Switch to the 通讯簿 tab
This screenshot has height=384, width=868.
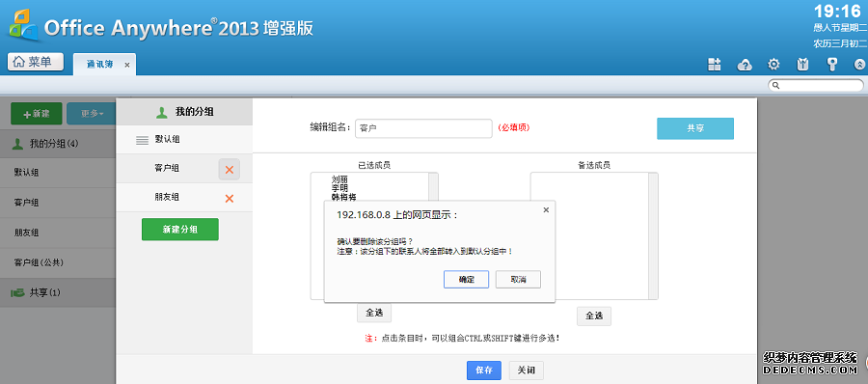[x=99, y=65]
